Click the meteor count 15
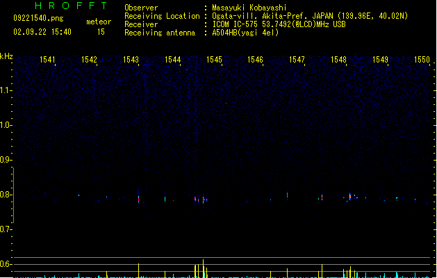 point(101,32)
